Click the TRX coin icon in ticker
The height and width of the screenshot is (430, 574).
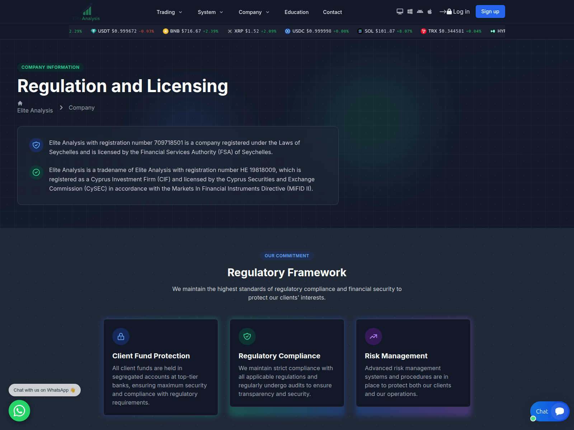(x=424, y=31)
